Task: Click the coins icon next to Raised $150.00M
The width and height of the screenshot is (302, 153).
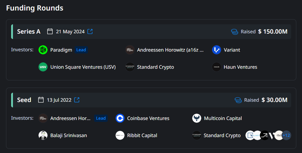Action: 235,31
